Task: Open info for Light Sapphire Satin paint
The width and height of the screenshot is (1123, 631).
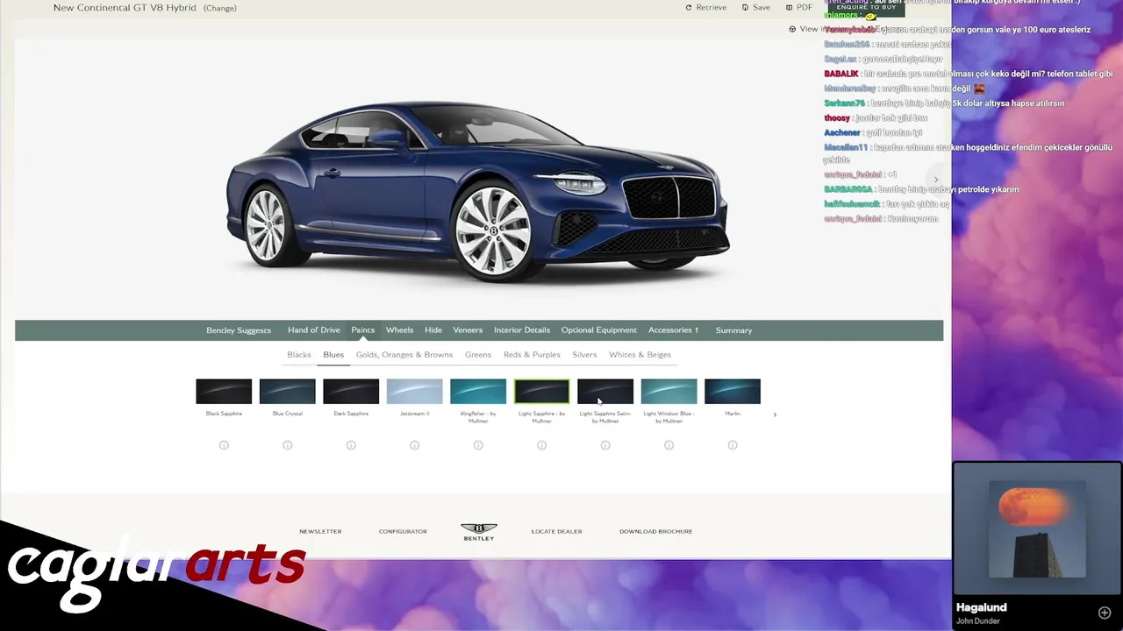Action: pyautogui.click(x=605, y=445)
